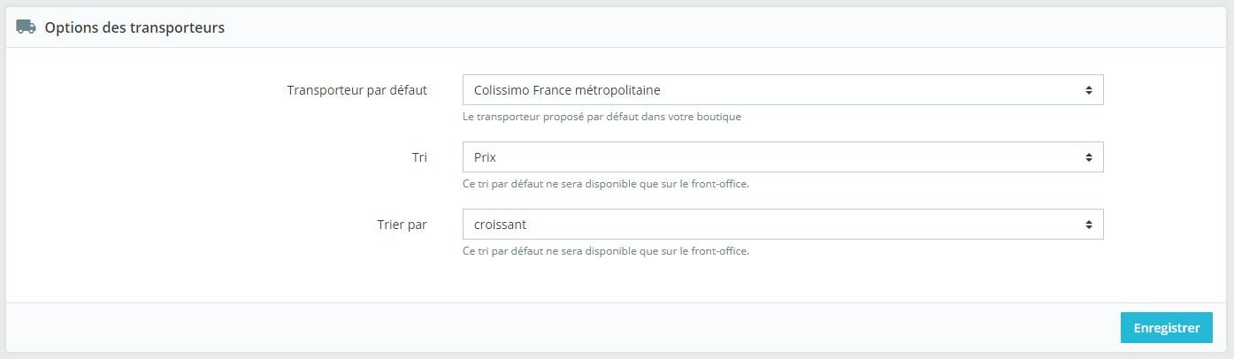The image size is (1234, 359).
Task: Click the up-down arrows on Transporteur par défaut select
Action: pos(1089,90)
